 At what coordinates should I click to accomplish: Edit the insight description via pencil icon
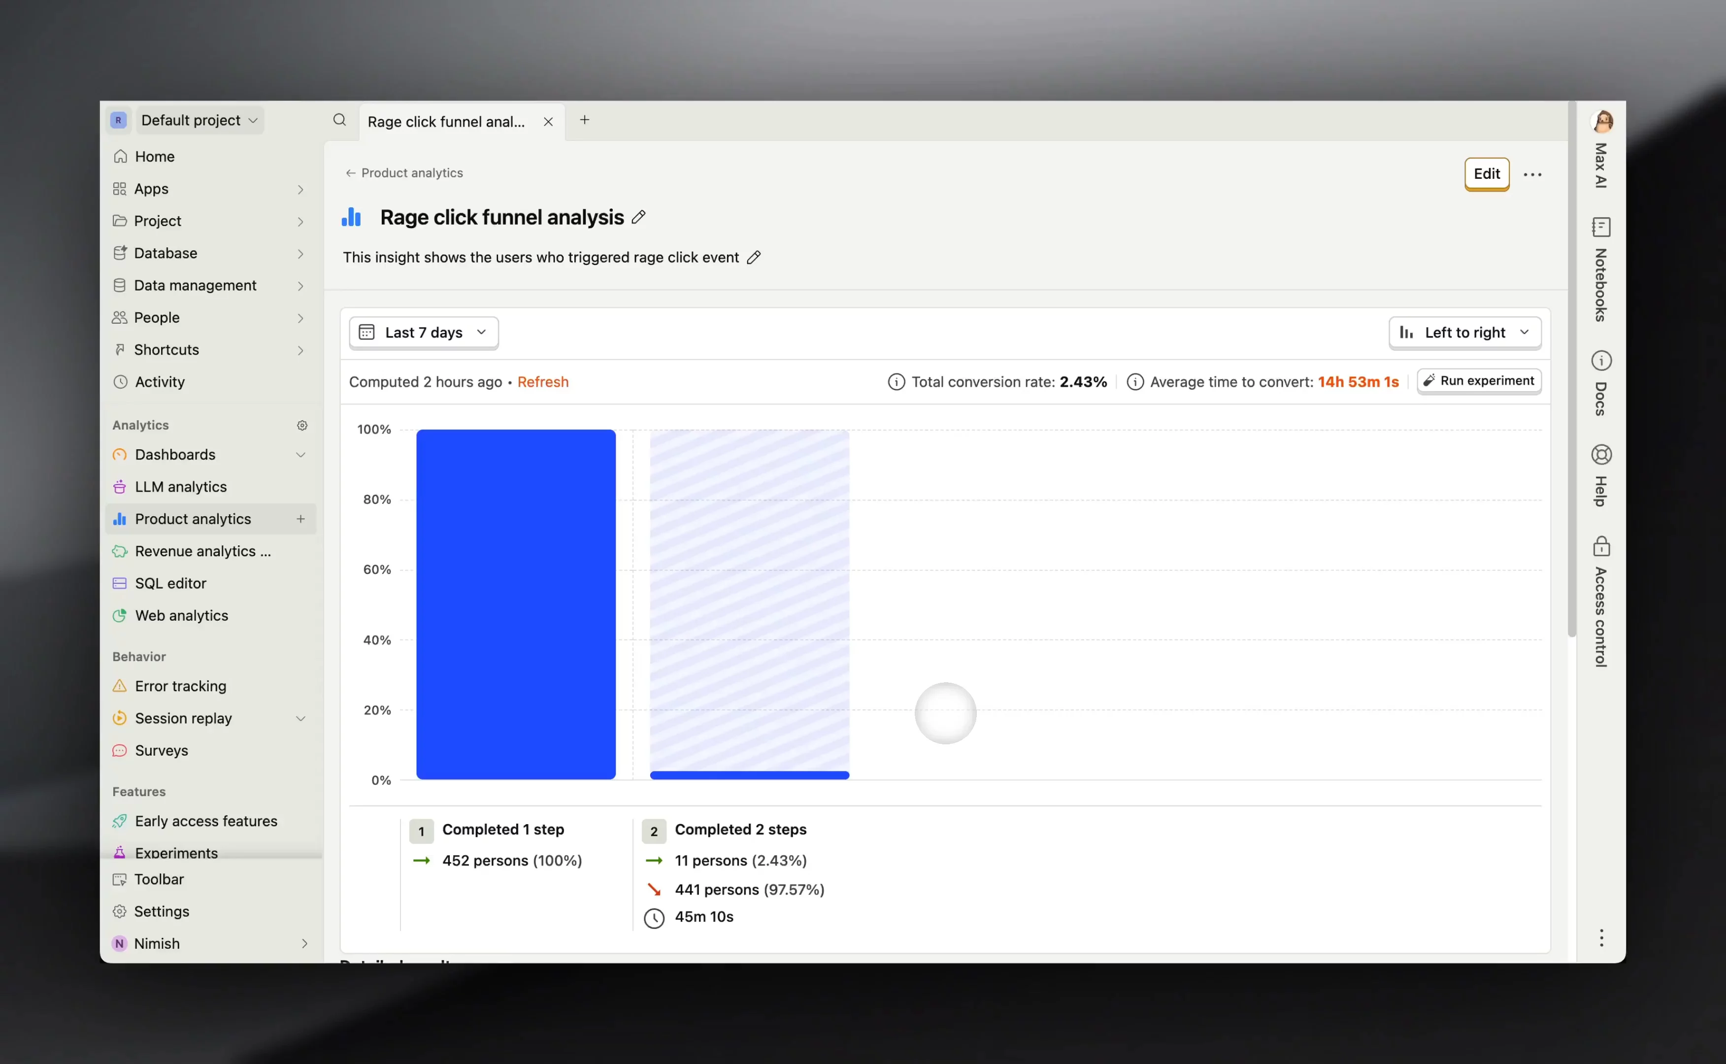[754, 258]
